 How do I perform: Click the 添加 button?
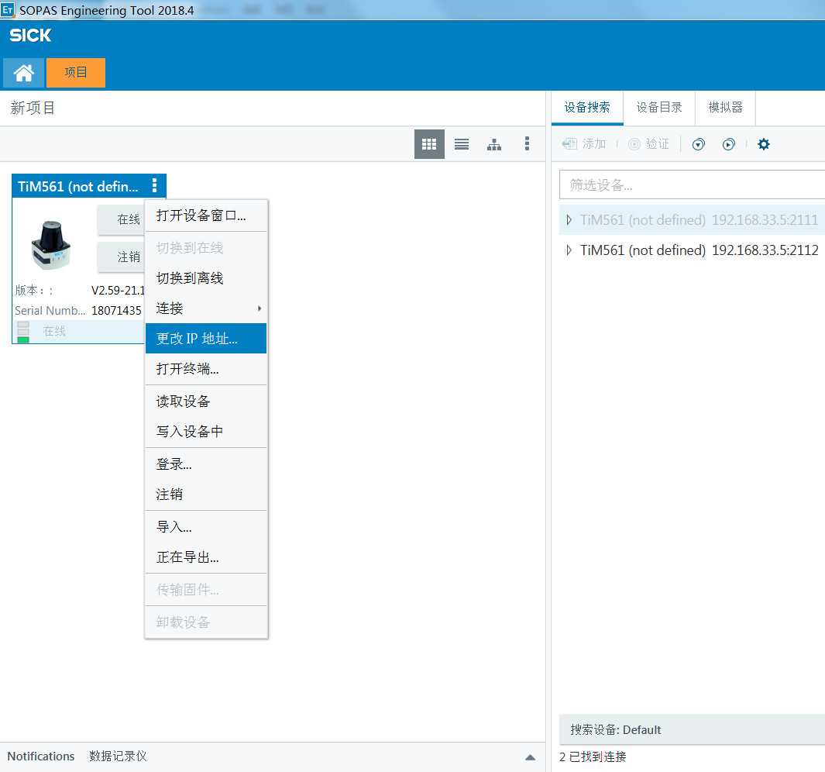pos(584,143)
